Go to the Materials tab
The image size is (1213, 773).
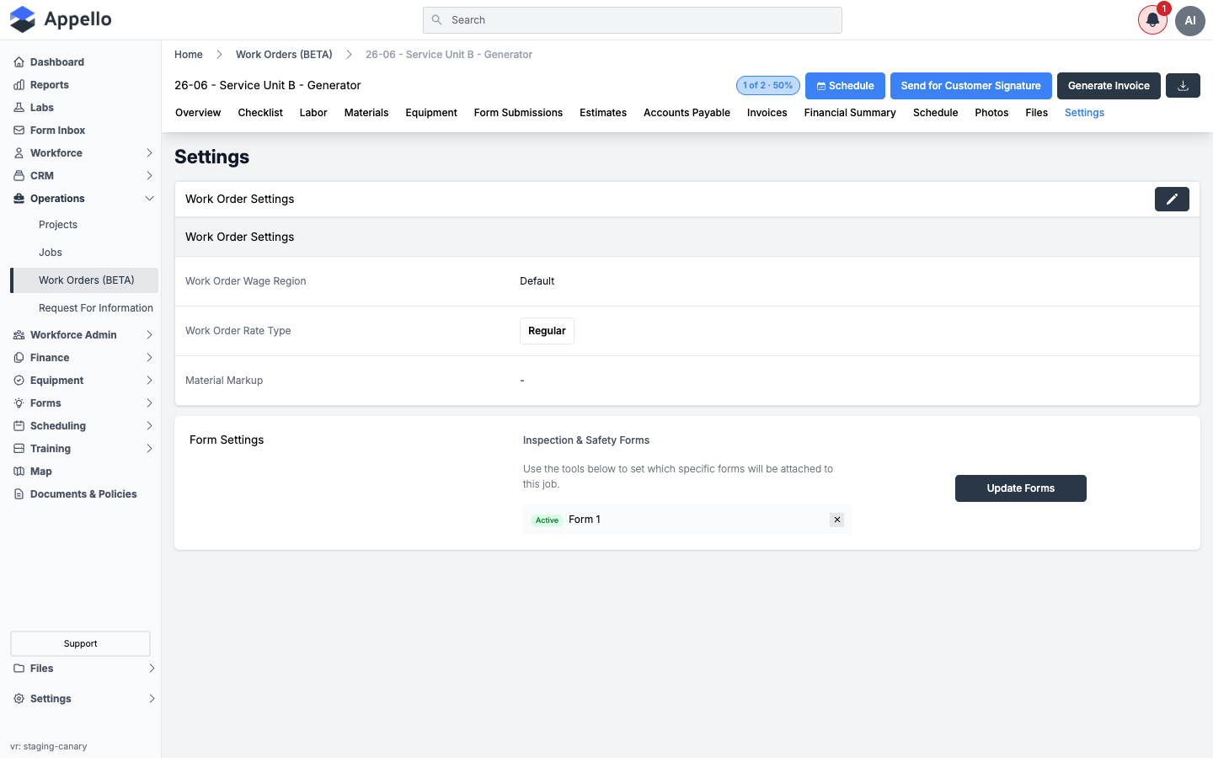366,113
